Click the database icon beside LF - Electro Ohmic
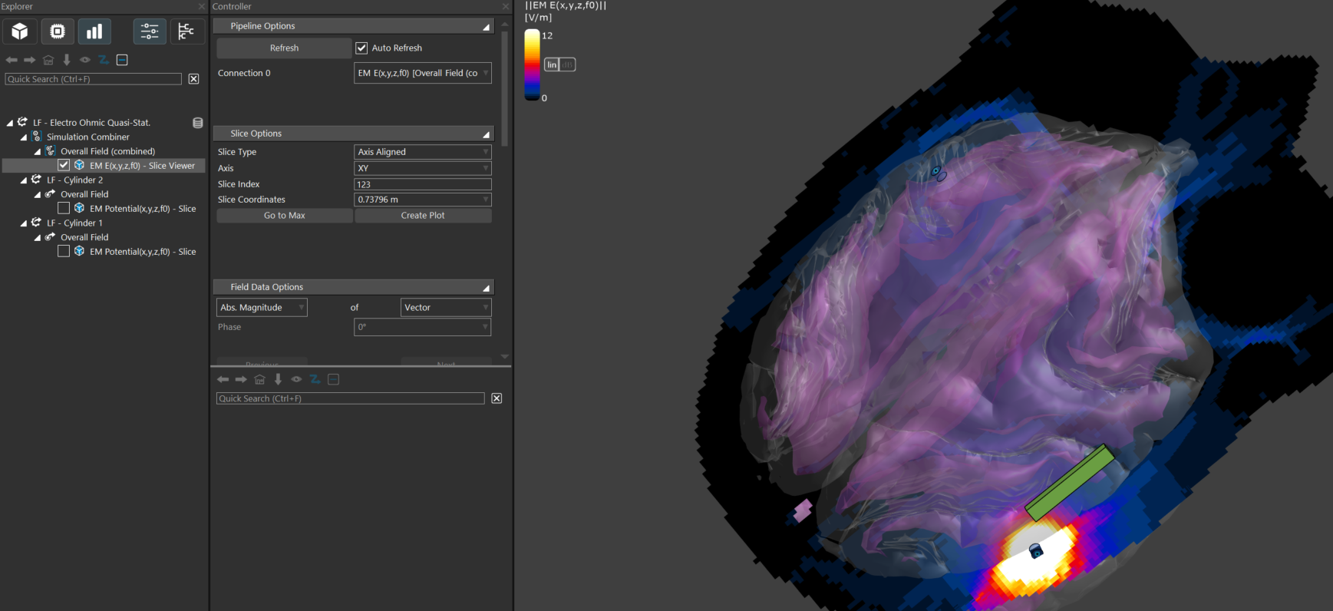This screenshot has height=611, width=1333. pos(197,123)
